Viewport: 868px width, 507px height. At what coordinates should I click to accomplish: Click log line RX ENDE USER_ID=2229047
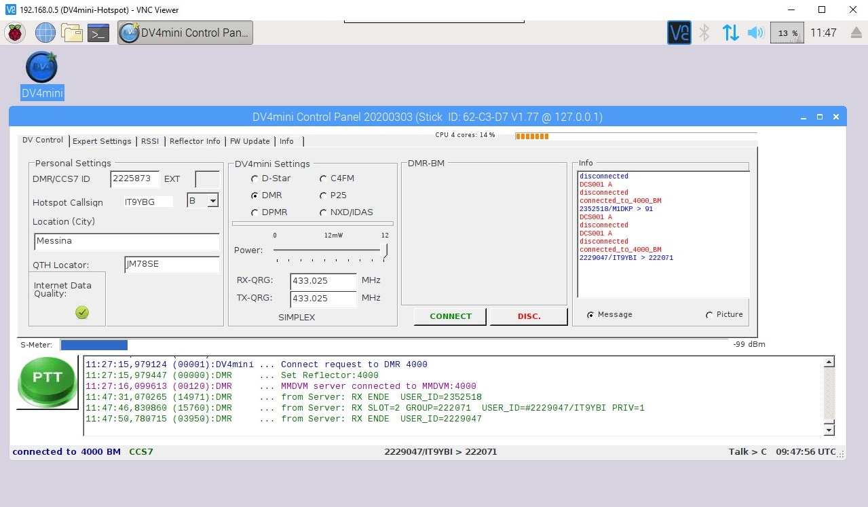(x=283, y=419)
